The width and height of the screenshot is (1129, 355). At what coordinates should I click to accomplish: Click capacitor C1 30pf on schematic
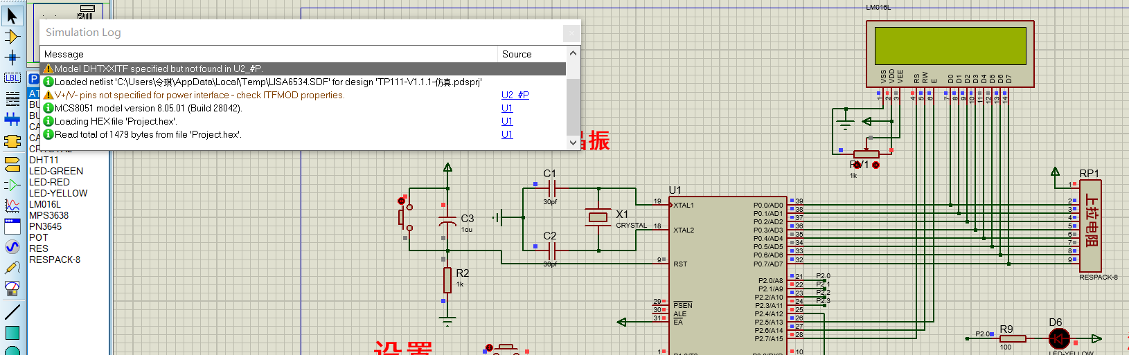[551, 188]
